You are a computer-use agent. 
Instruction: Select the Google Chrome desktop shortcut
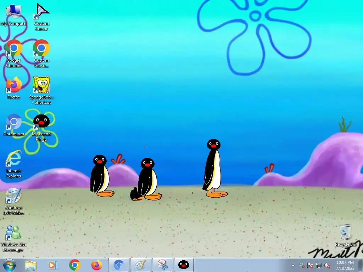14,54
